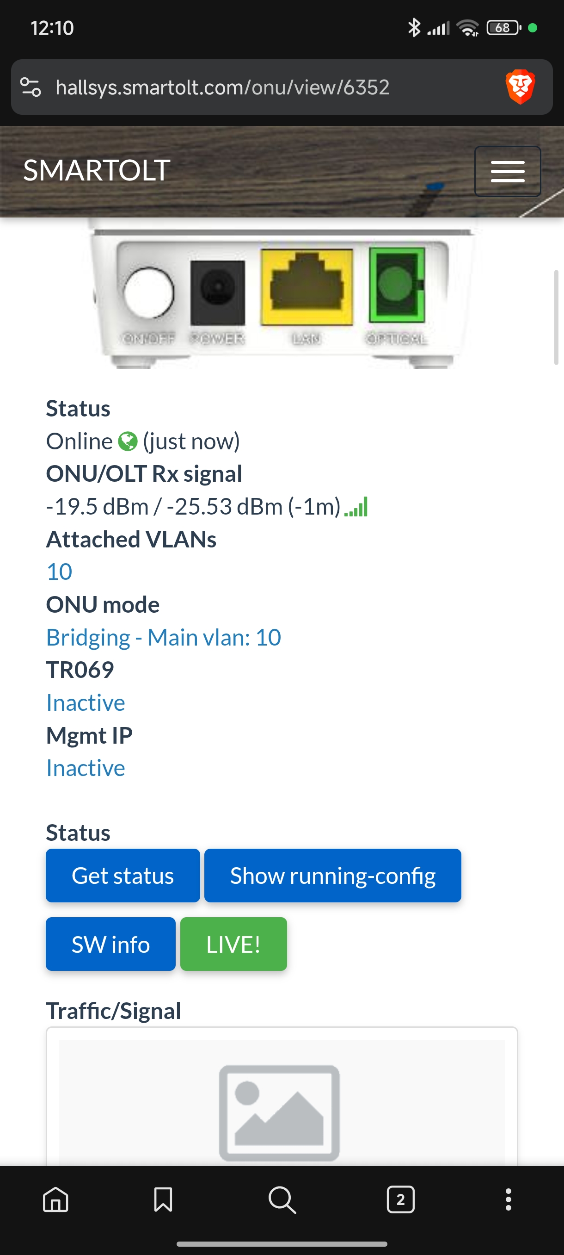Start the green LIVE! monitoring button
This screenshot has width=564, height=1255.
(233, 944)
